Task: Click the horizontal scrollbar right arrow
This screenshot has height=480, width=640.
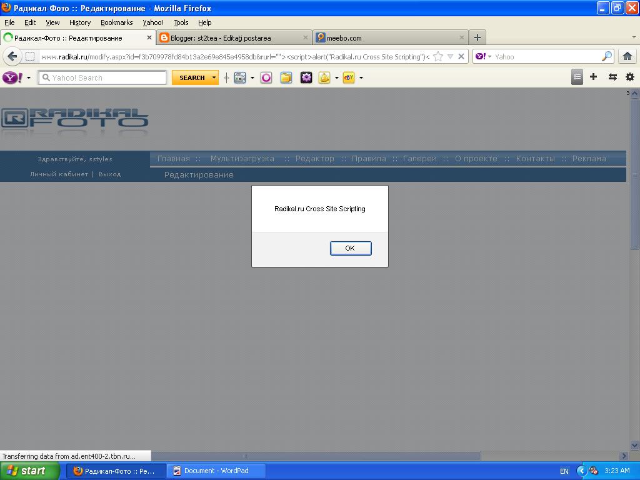Action: coord(623,456)
